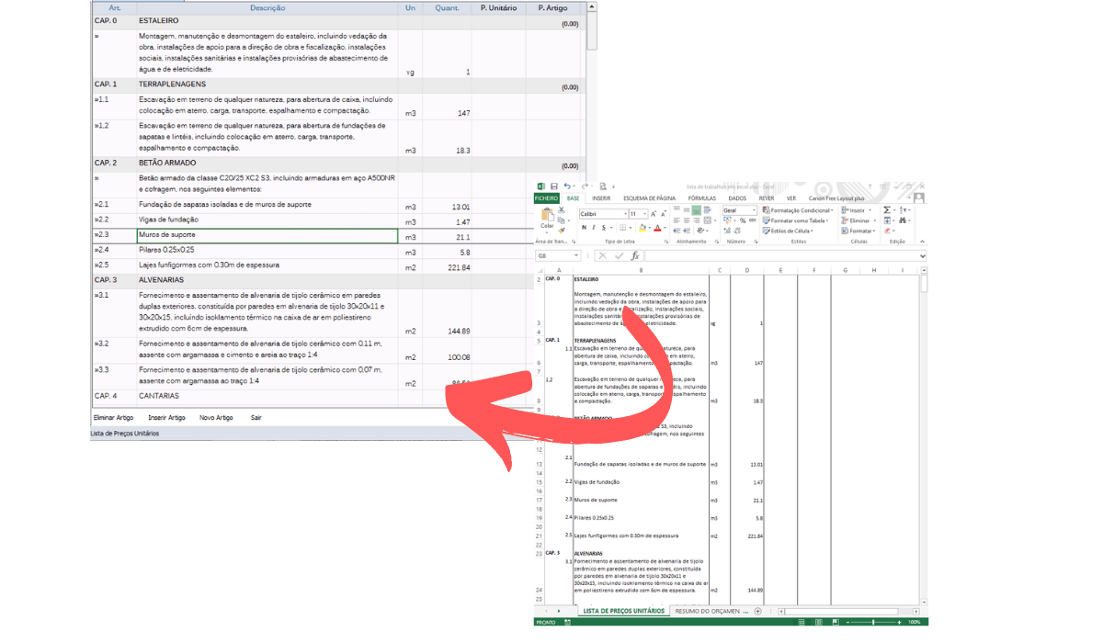1103x643 pixels.
Task: Open the REVER ribbon tab
Action: tap(767, 198)
